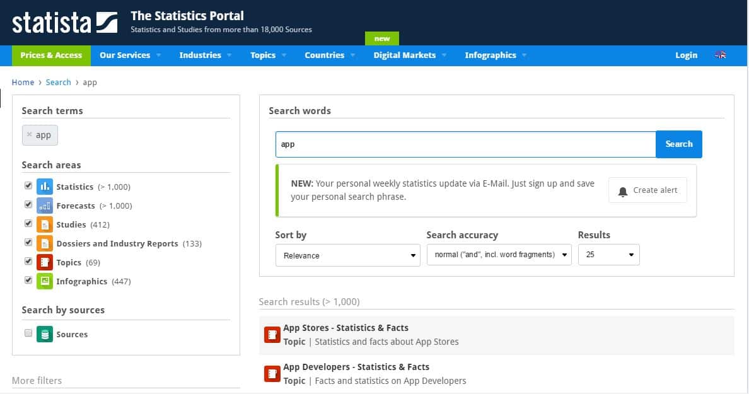The image size is (749, 394).
Task: Click the bell icon in Create alert
Action: tap(622, 191)
